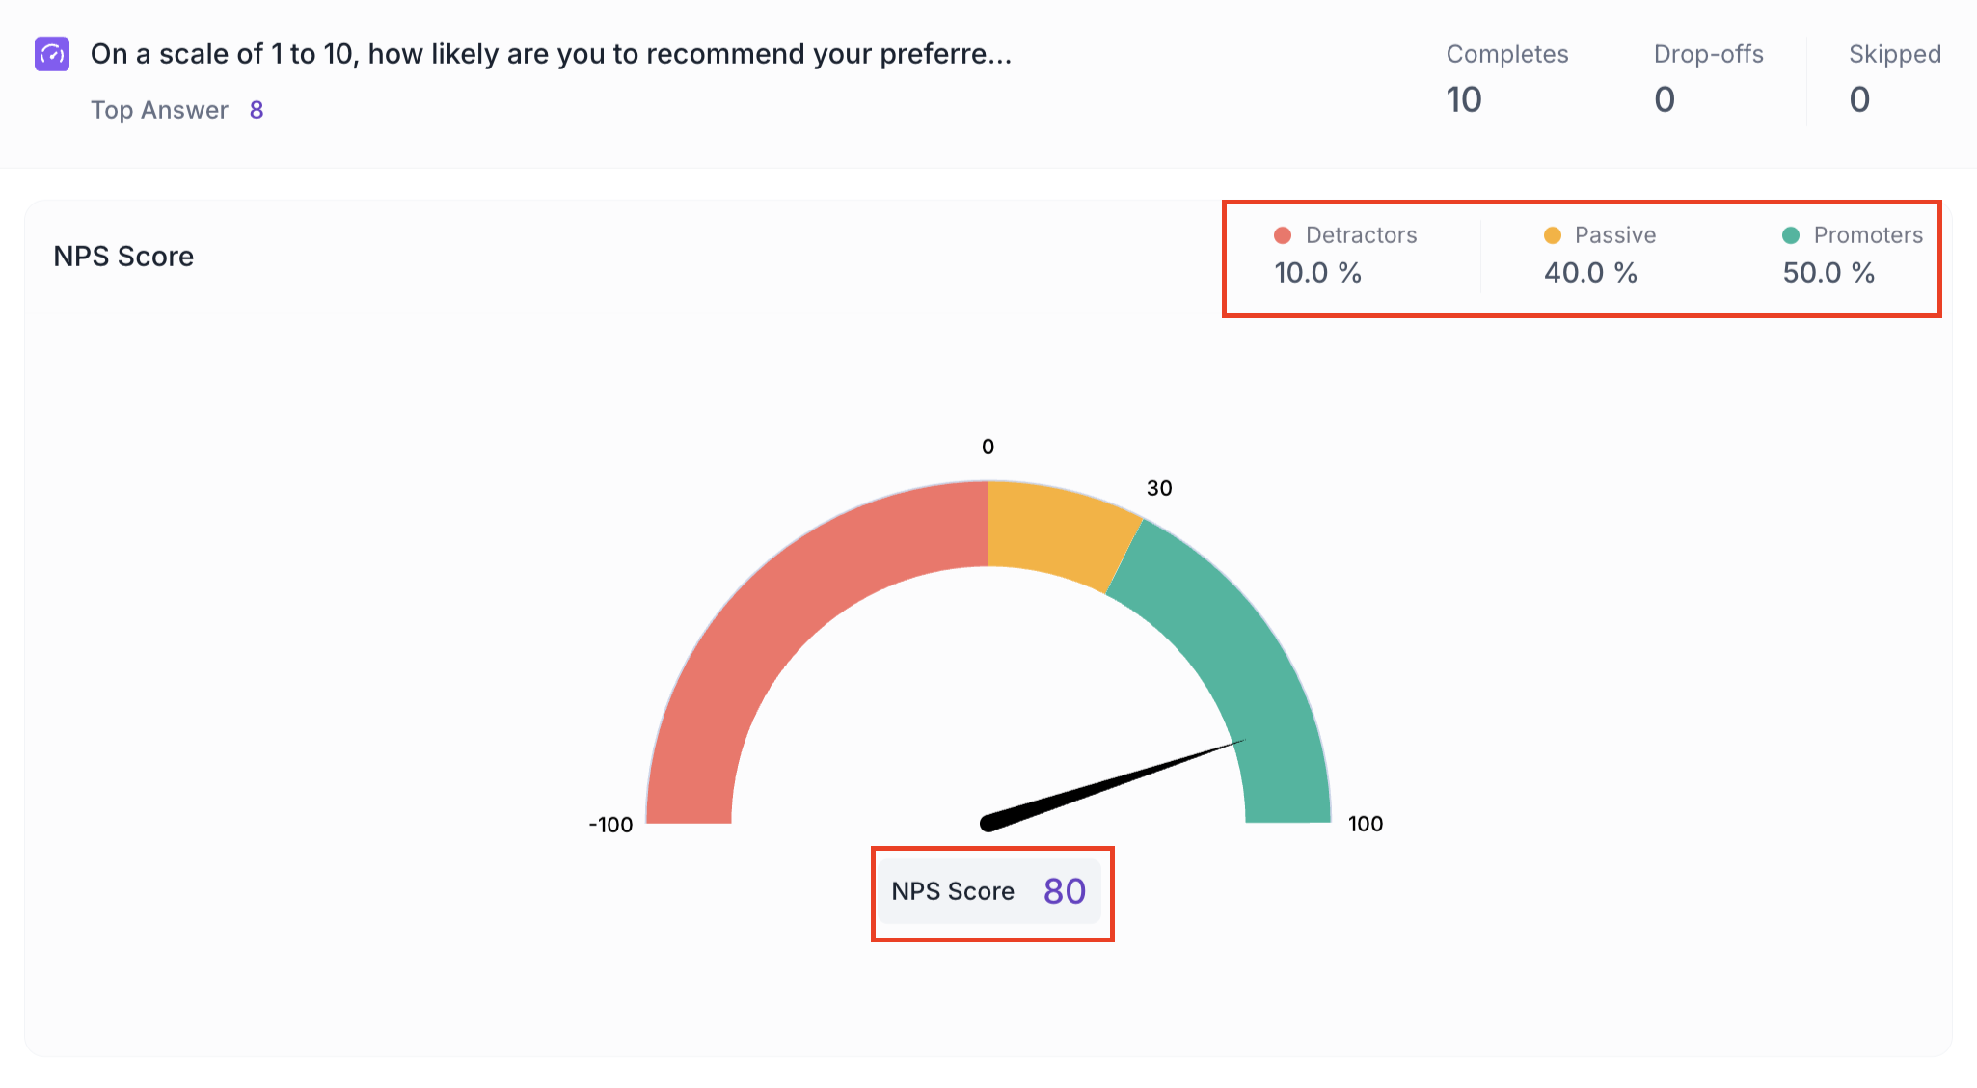This screenshot has width=1977, height=1088.
Task: Click the NPS Score 80 badge
Action: coord(989,891)
